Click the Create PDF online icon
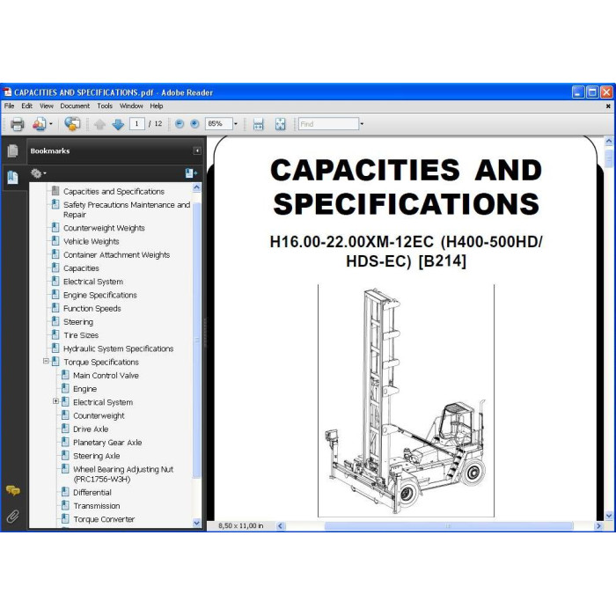 click(39, 124)
